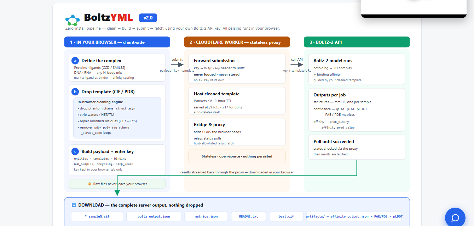Click 'Drop template (CIF / PDB)' heading
This screenshot has height=226, width=474.
108,91
